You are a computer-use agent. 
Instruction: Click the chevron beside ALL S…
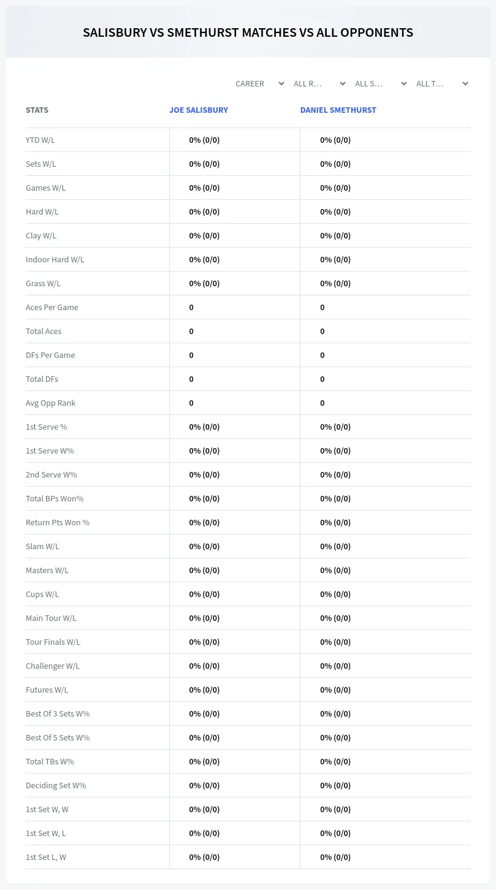pyautogui.click(x=403, y=84)
